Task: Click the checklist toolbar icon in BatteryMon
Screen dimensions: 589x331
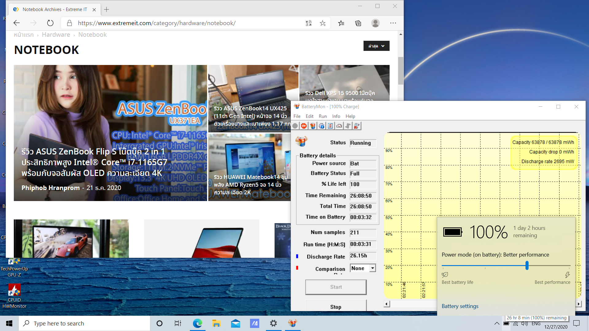Action: tap(330, 126)
